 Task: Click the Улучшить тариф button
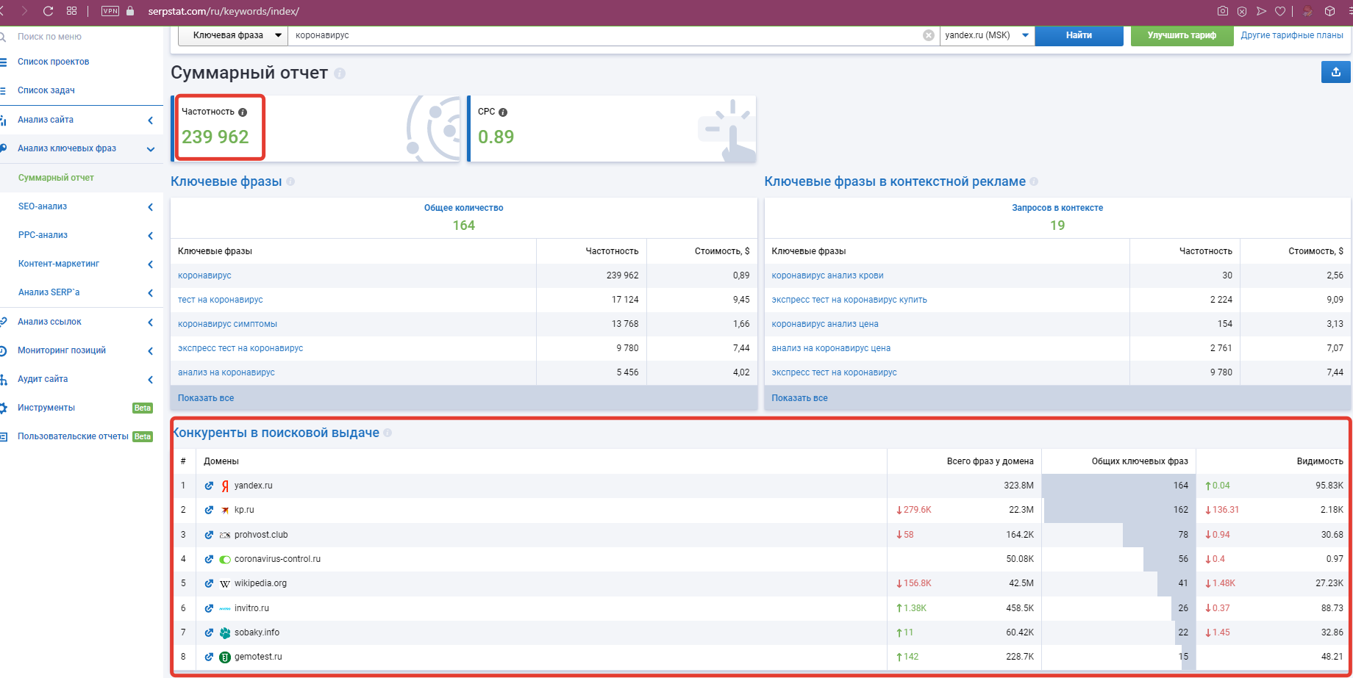1182,35
